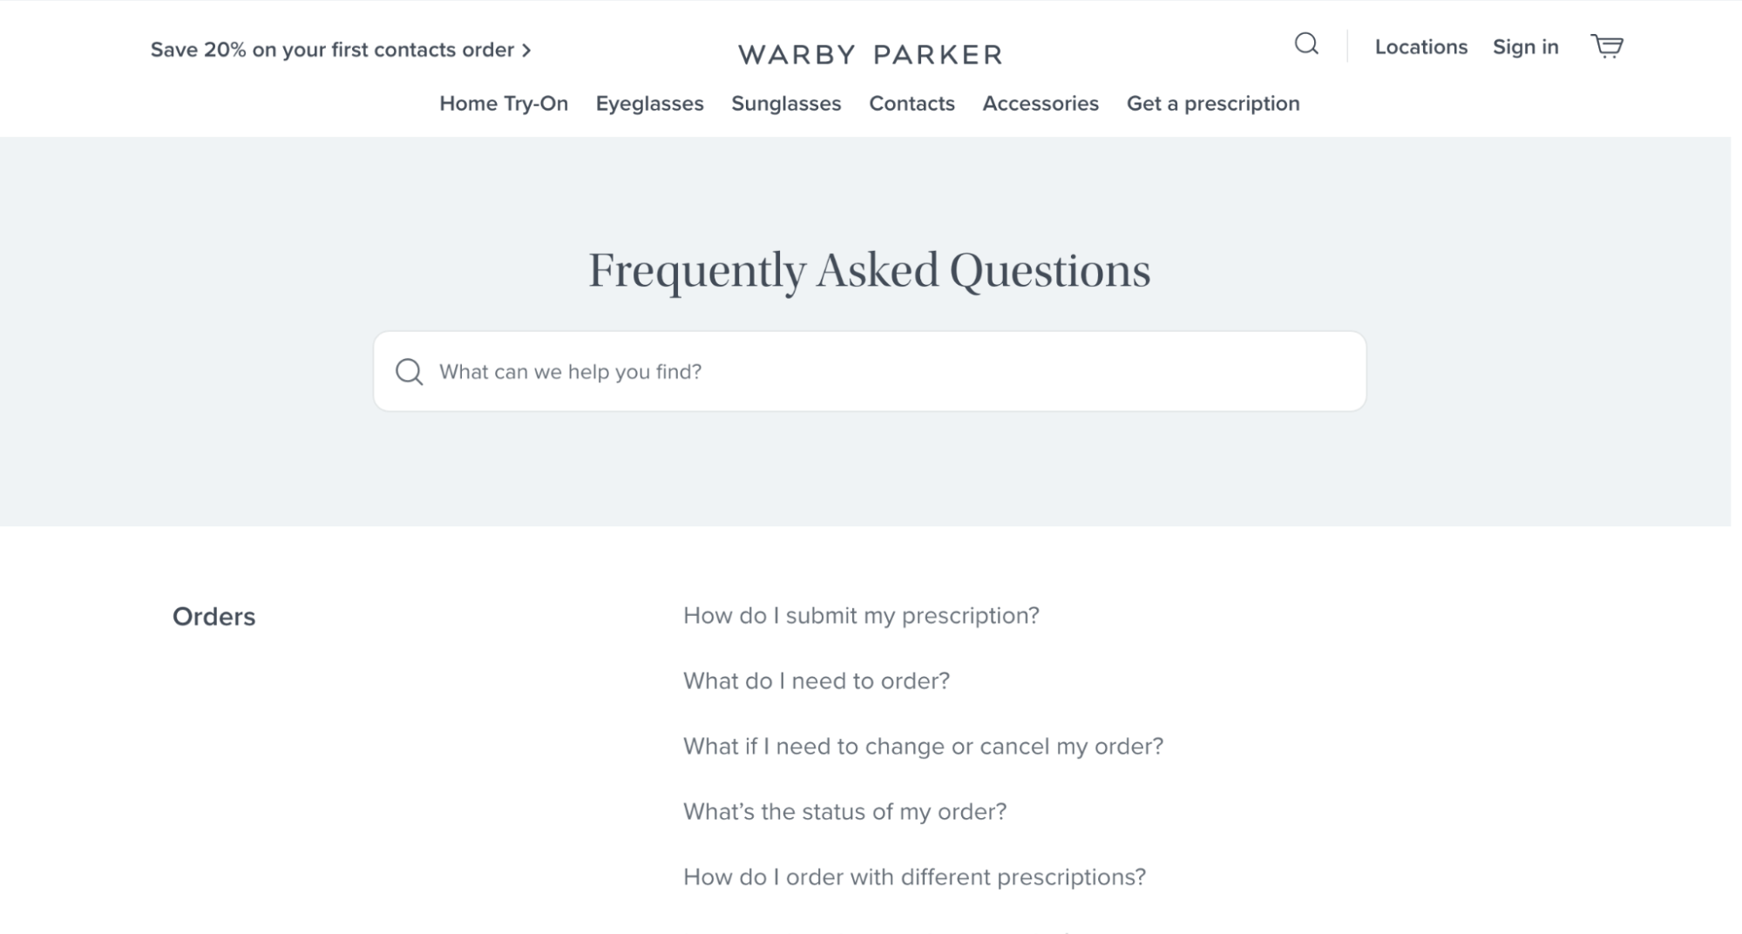This screenshot has height=934, width=1742.
Task: Open the search magnifier icon
Action: (x=1307, y=44)
